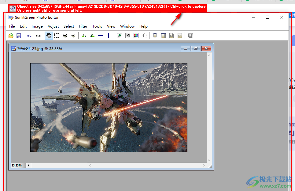Click the horizontal scrollbar right arrow

[x=204, y=165]
